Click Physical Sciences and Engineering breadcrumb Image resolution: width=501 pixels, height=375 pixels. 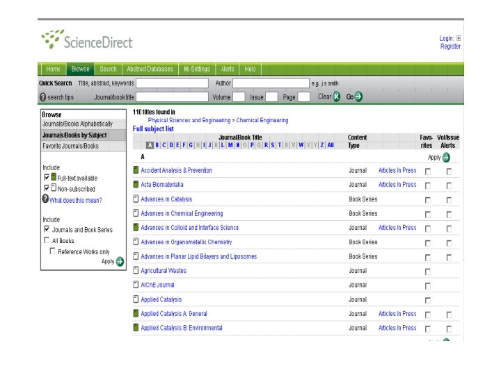[x=189, y=120]
